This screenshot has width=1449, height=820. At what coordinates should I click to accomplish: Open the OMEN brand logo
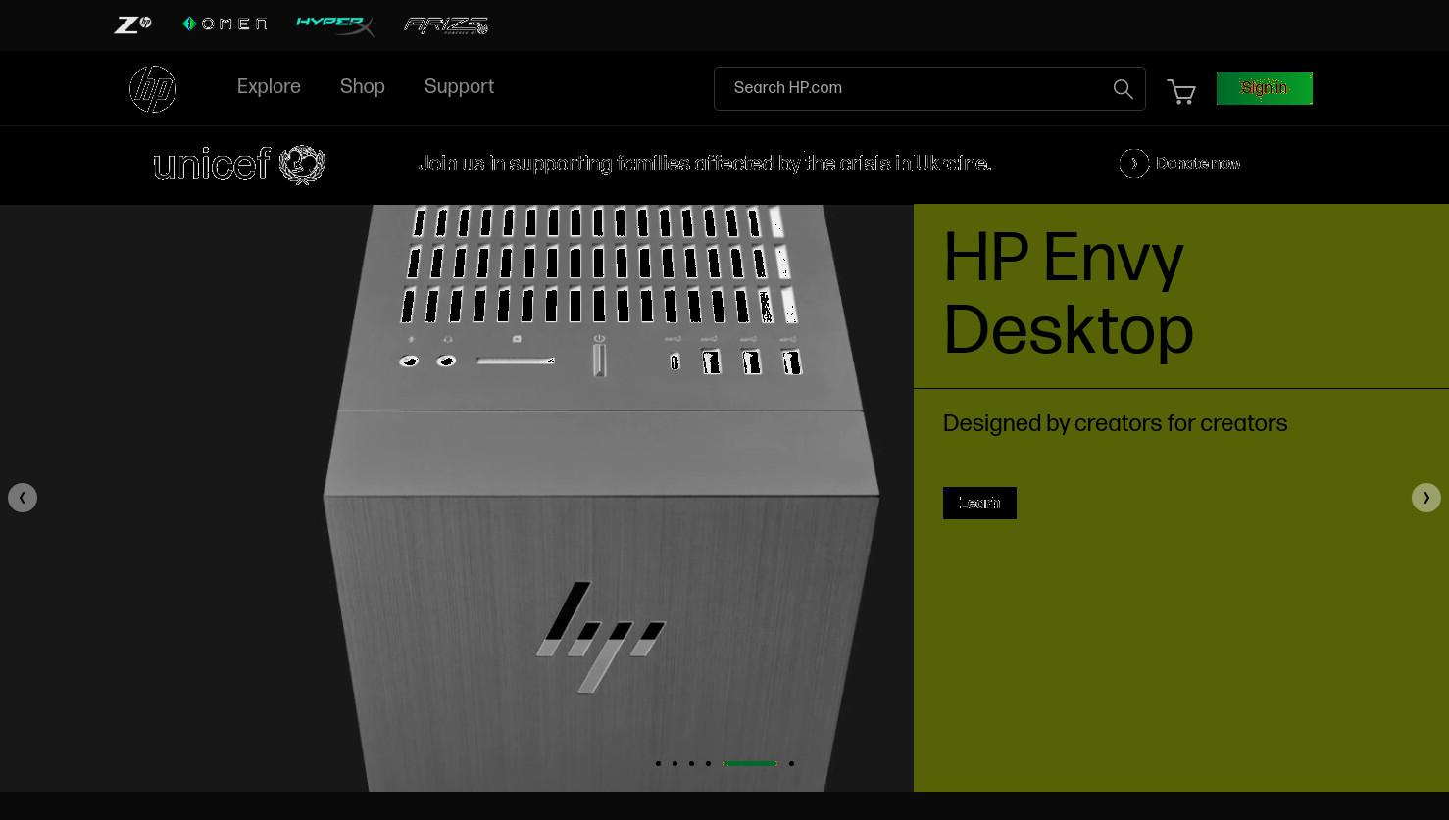coord(225,24)
